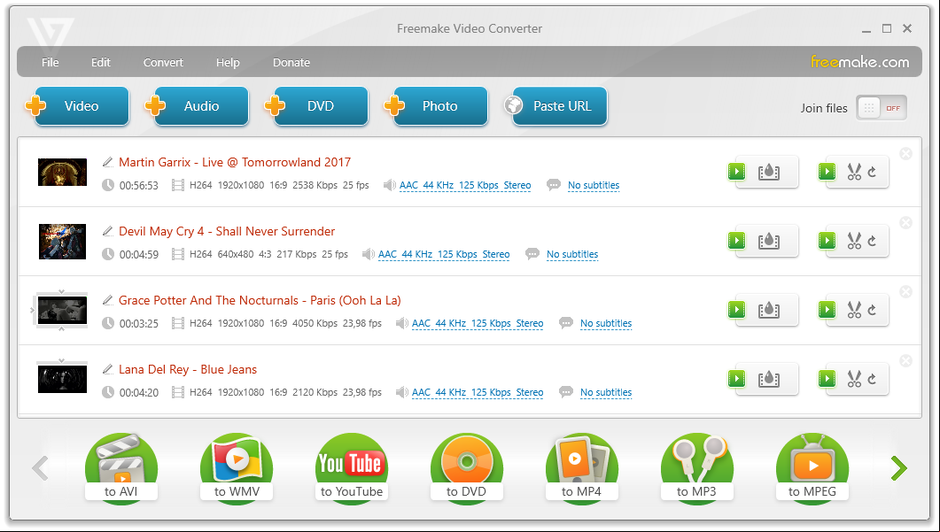Image resolution: width=940 pixels, height=532 pixels.
Task: Select the to WMV output format
Action: point(237,467)
